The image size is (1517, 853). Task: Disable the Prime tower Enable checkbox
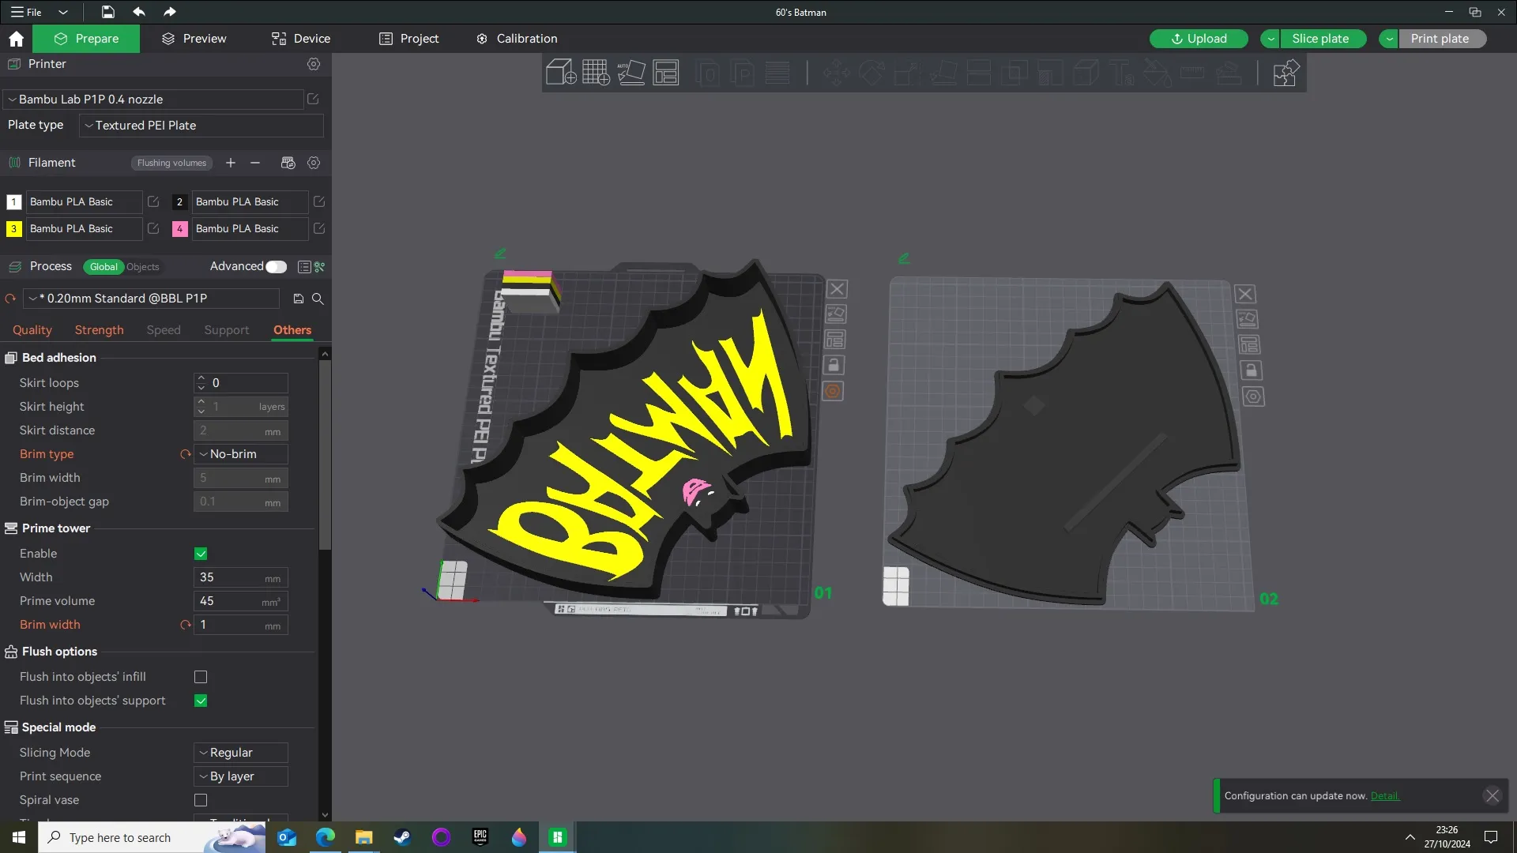coord(201,554)
